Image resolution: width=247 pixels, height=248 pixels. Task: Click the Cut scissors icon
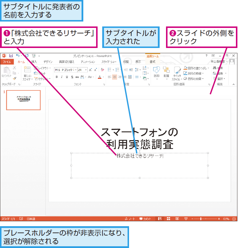coord(14,68)
